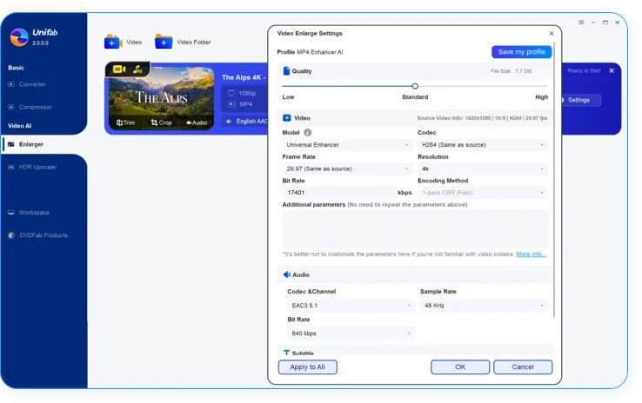Remove The Alps task with X icon

612,70
